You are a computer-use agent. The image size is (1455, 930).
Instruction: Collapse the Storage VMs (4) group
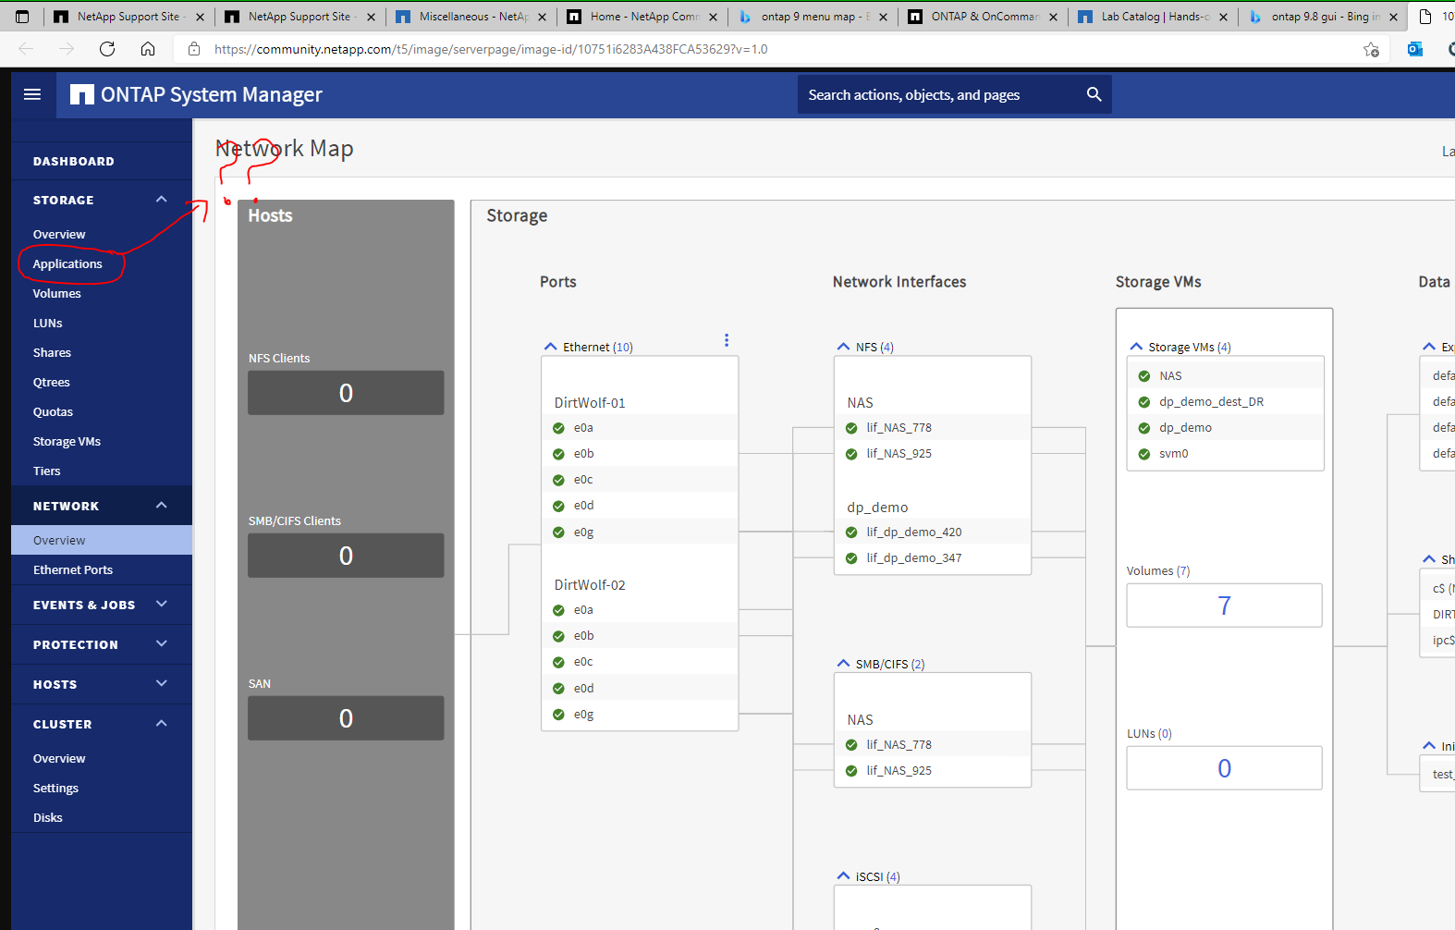click(x=1136, y=347)
